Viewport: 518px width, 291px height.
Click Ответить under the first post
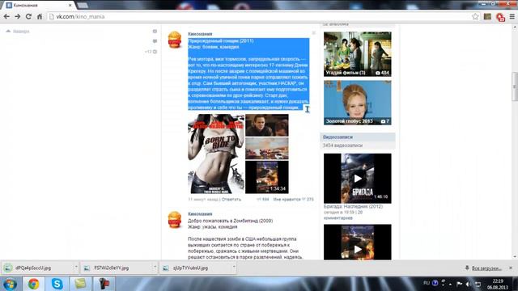(x=231, y=200)
